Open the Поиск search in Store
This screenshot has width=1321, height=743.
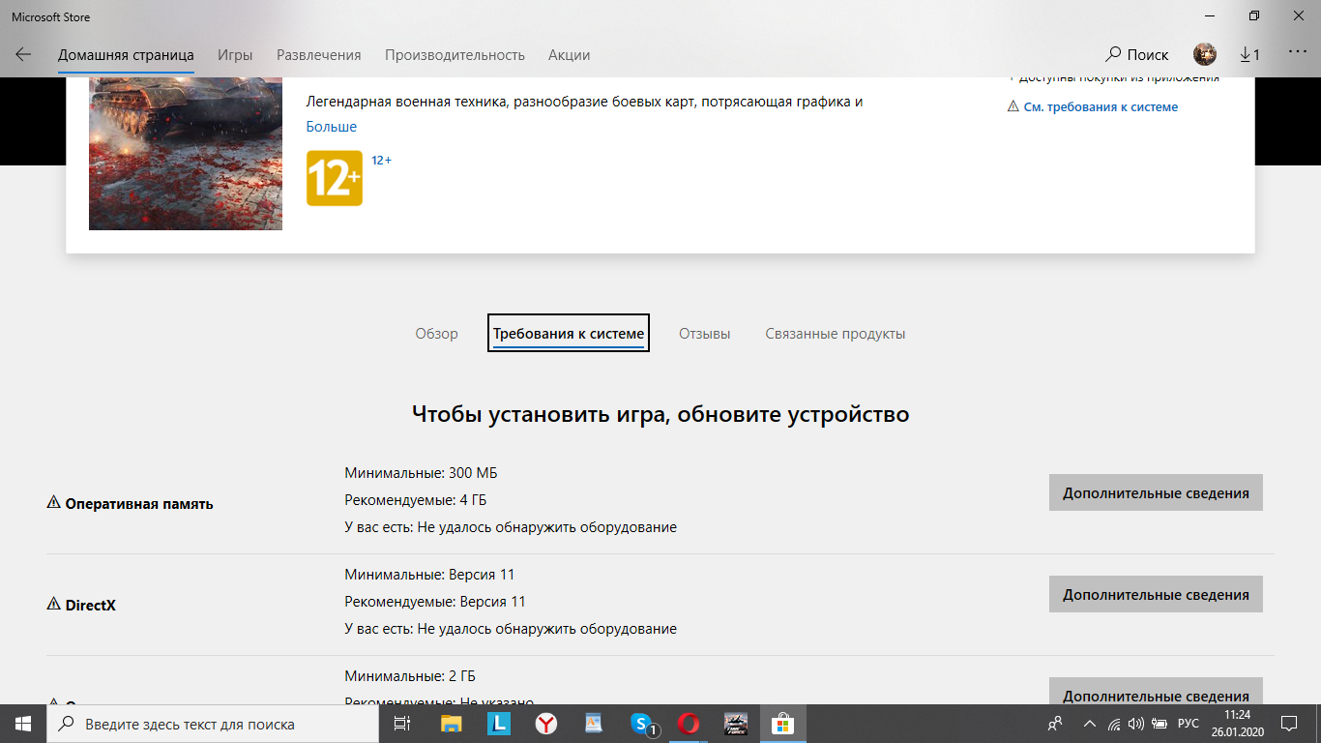1137,55
